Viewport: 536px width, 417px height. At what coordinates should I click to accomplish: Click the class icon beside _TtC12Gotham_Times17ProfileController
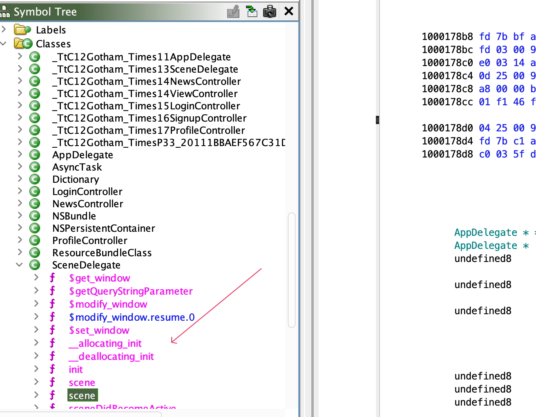pos(35,130)
